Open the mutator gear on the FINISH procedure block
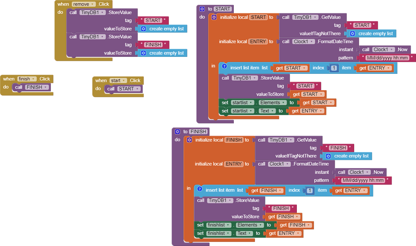Viewport: 416px width, 246px height. pos(176,131)
